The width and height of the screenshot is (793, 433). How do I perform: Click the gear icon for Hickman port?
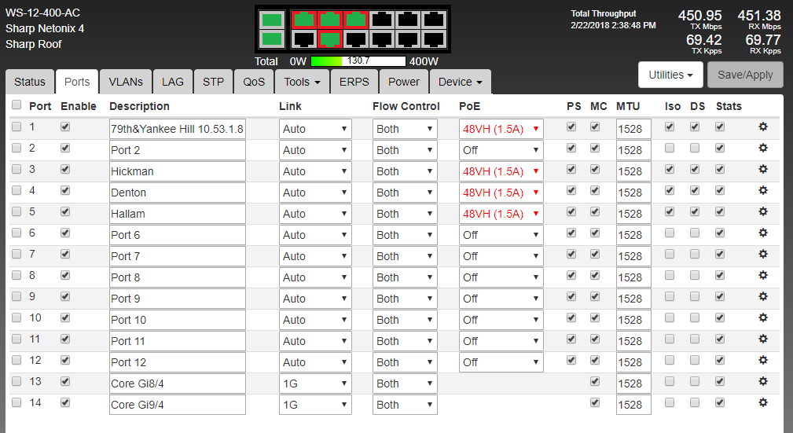tap(762, 169)
